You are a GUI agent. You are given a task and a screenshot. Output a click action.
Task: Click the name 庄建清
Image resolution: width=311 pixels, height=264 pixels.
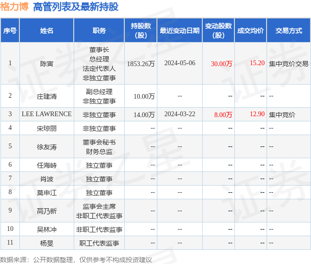[x=47, y=96]
